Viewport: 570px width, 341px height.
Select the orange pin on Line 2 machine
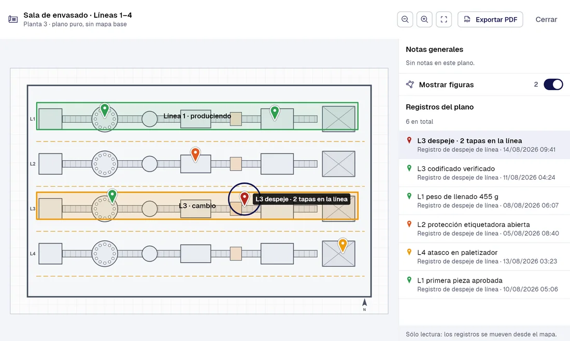click(195, 154)
